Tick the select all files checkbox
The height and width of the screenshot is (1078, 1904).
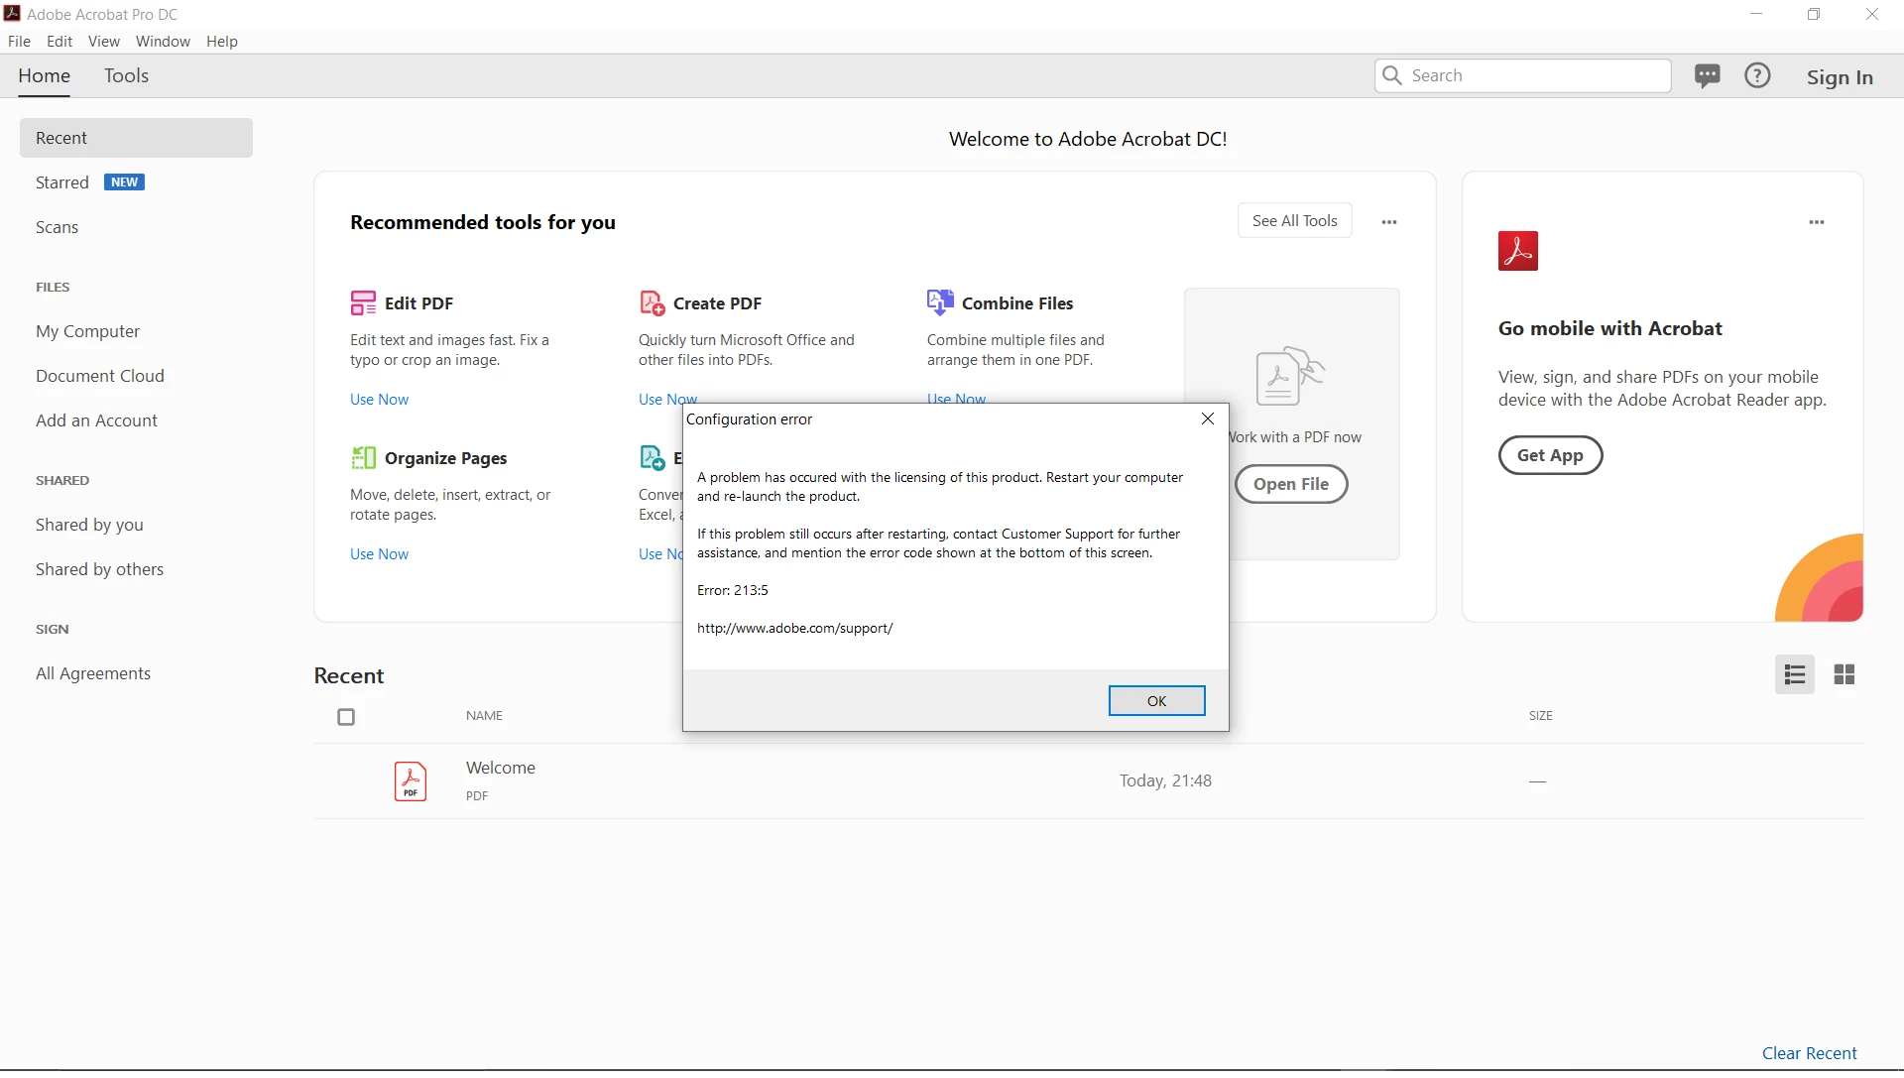346,717
